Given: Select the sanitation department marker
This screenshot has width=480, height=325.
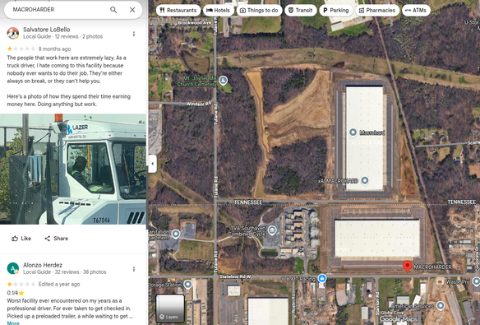Looking at the screenshot, I should 175,234.
